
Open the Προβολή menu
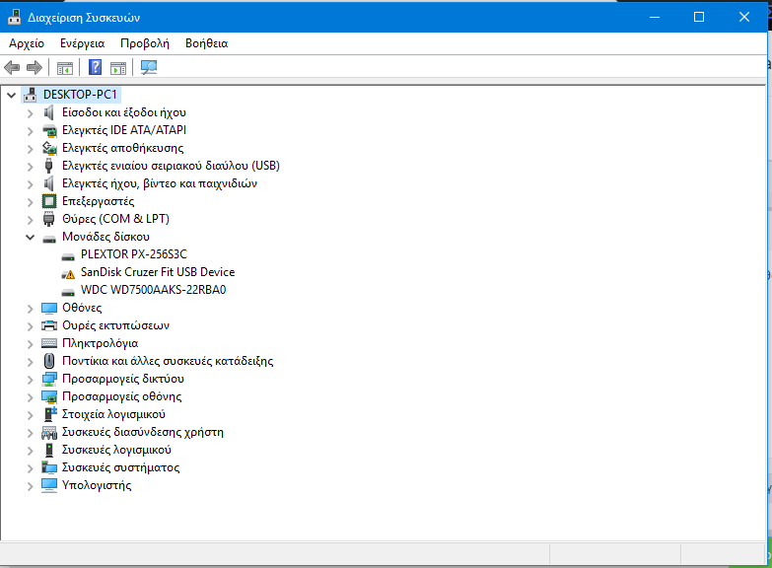[145, 43]
